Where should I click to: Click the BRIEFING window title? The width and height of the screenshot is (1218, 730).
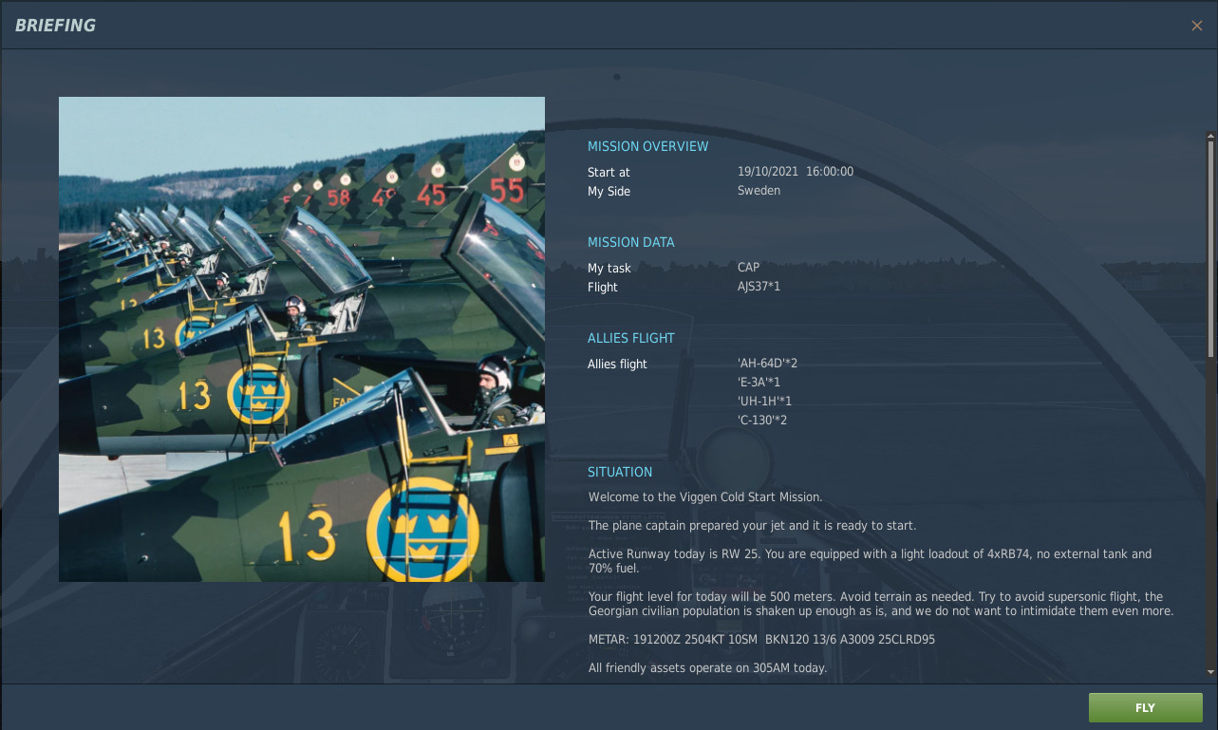point(55,26)
